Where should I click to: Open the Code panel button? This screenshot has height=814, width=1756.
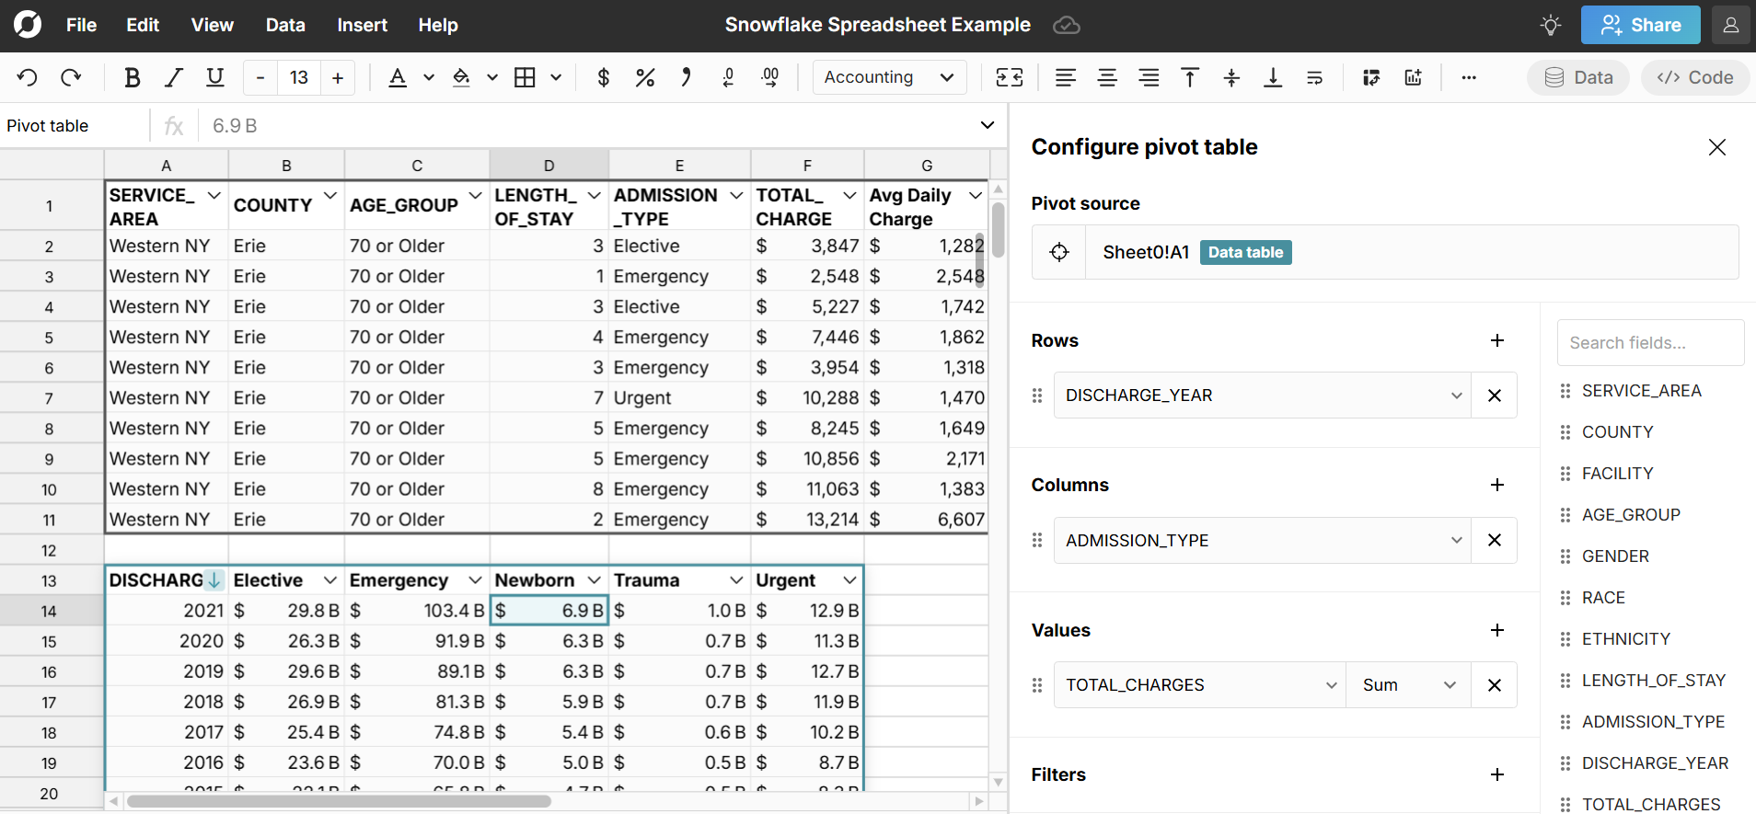[x=1694, y=78]
